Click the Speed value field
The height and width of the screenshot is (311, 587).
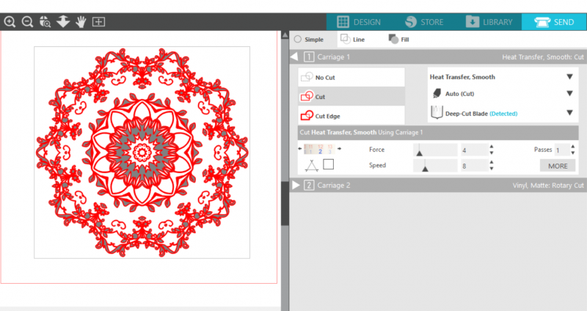pyautogui.click(x=473, y=166)
